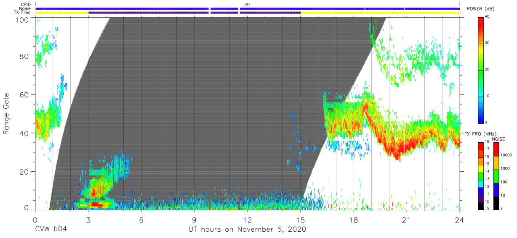Click the CVW b04 label

(x=51, y=230)
